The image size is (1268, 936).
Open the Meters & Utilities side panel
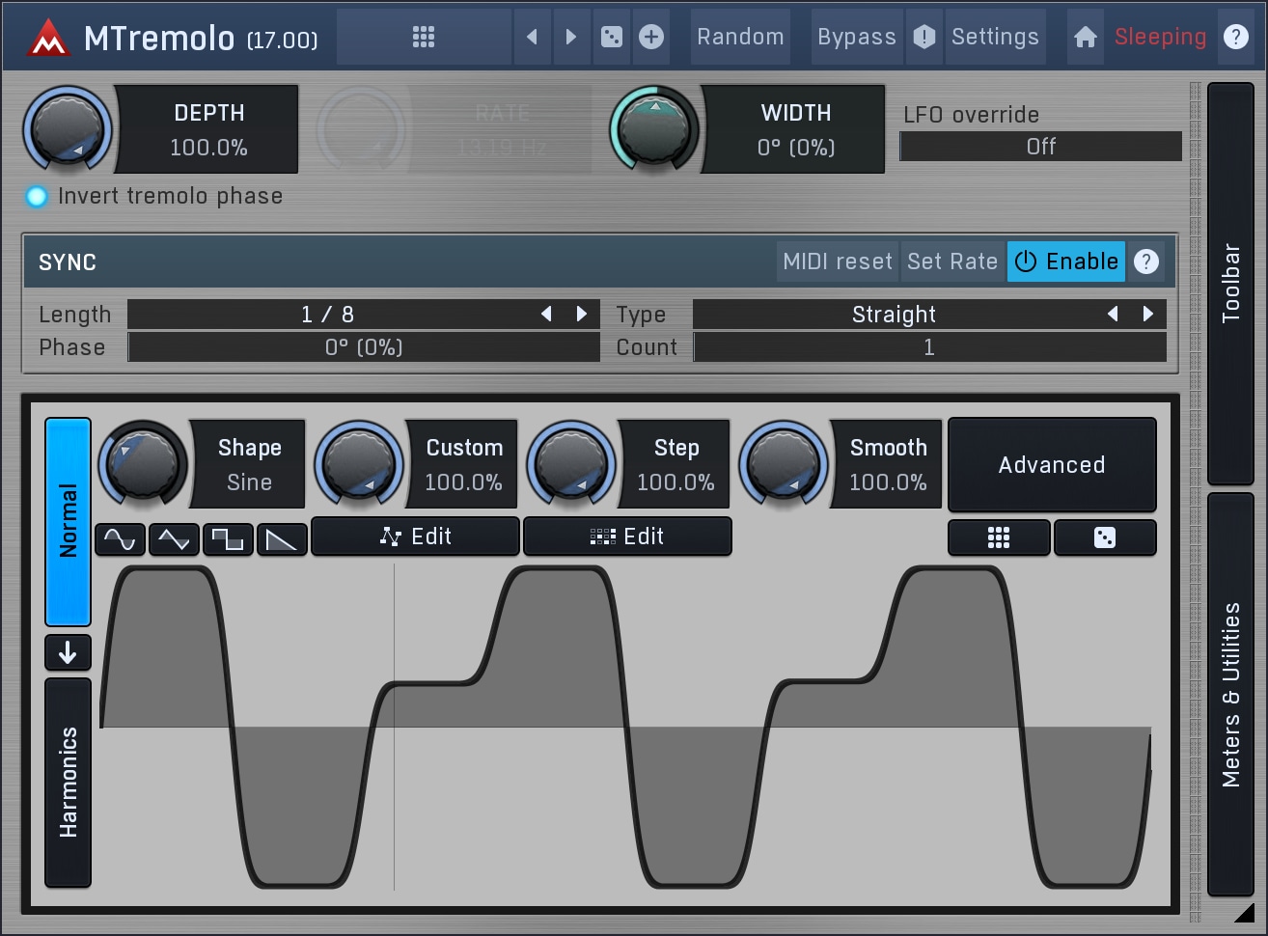pyautogui.click(x=1230, y=695)
